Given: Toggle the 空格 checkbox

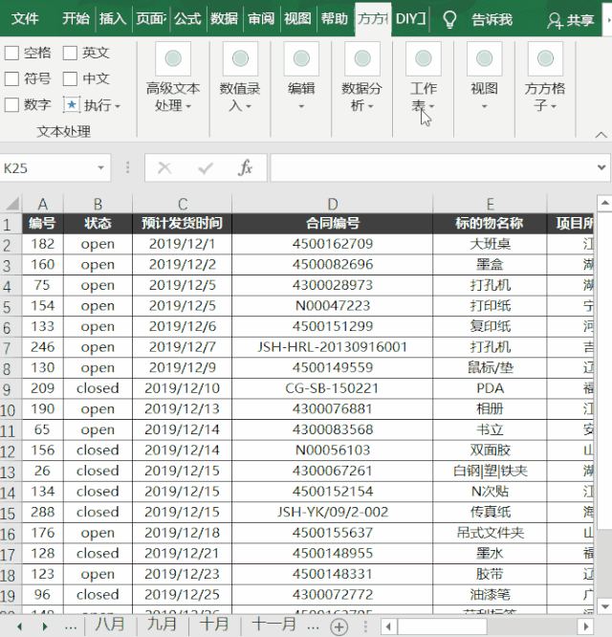Looking at the screenshot, I should (x=11, y=53).
